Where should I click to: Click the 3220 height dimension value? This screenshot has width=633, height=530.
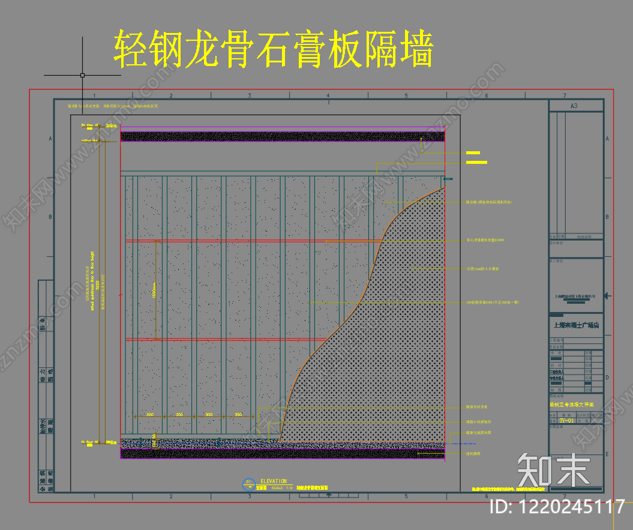[97, 286]
